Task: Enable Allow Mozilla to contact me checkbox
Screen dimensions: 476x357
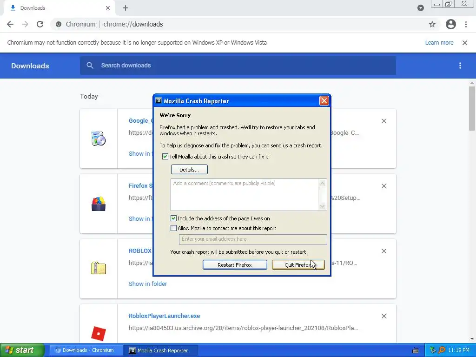Action: tap(174, 228)
